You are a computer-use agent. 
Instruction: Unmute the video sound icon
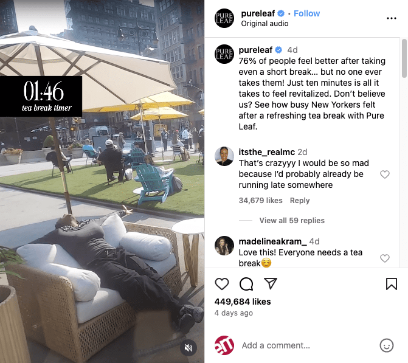(188, 348)
